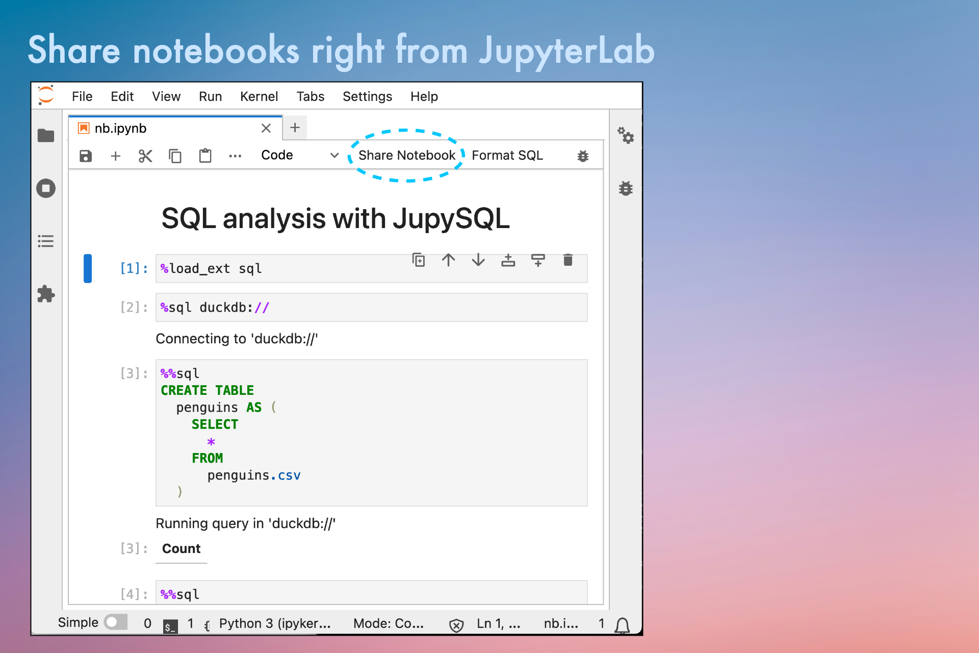The width and height of the screenshot is (979, 653).
Task: Open Running Terminals and Kernels sidebar icon
Action: click(46, 188)
